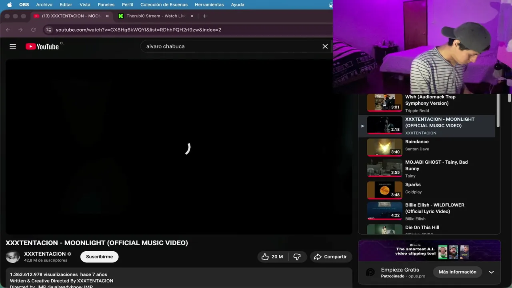Clear the search text with the X
Image resolution: width=512 pixels, height=288 pixels.
(325, 46)
